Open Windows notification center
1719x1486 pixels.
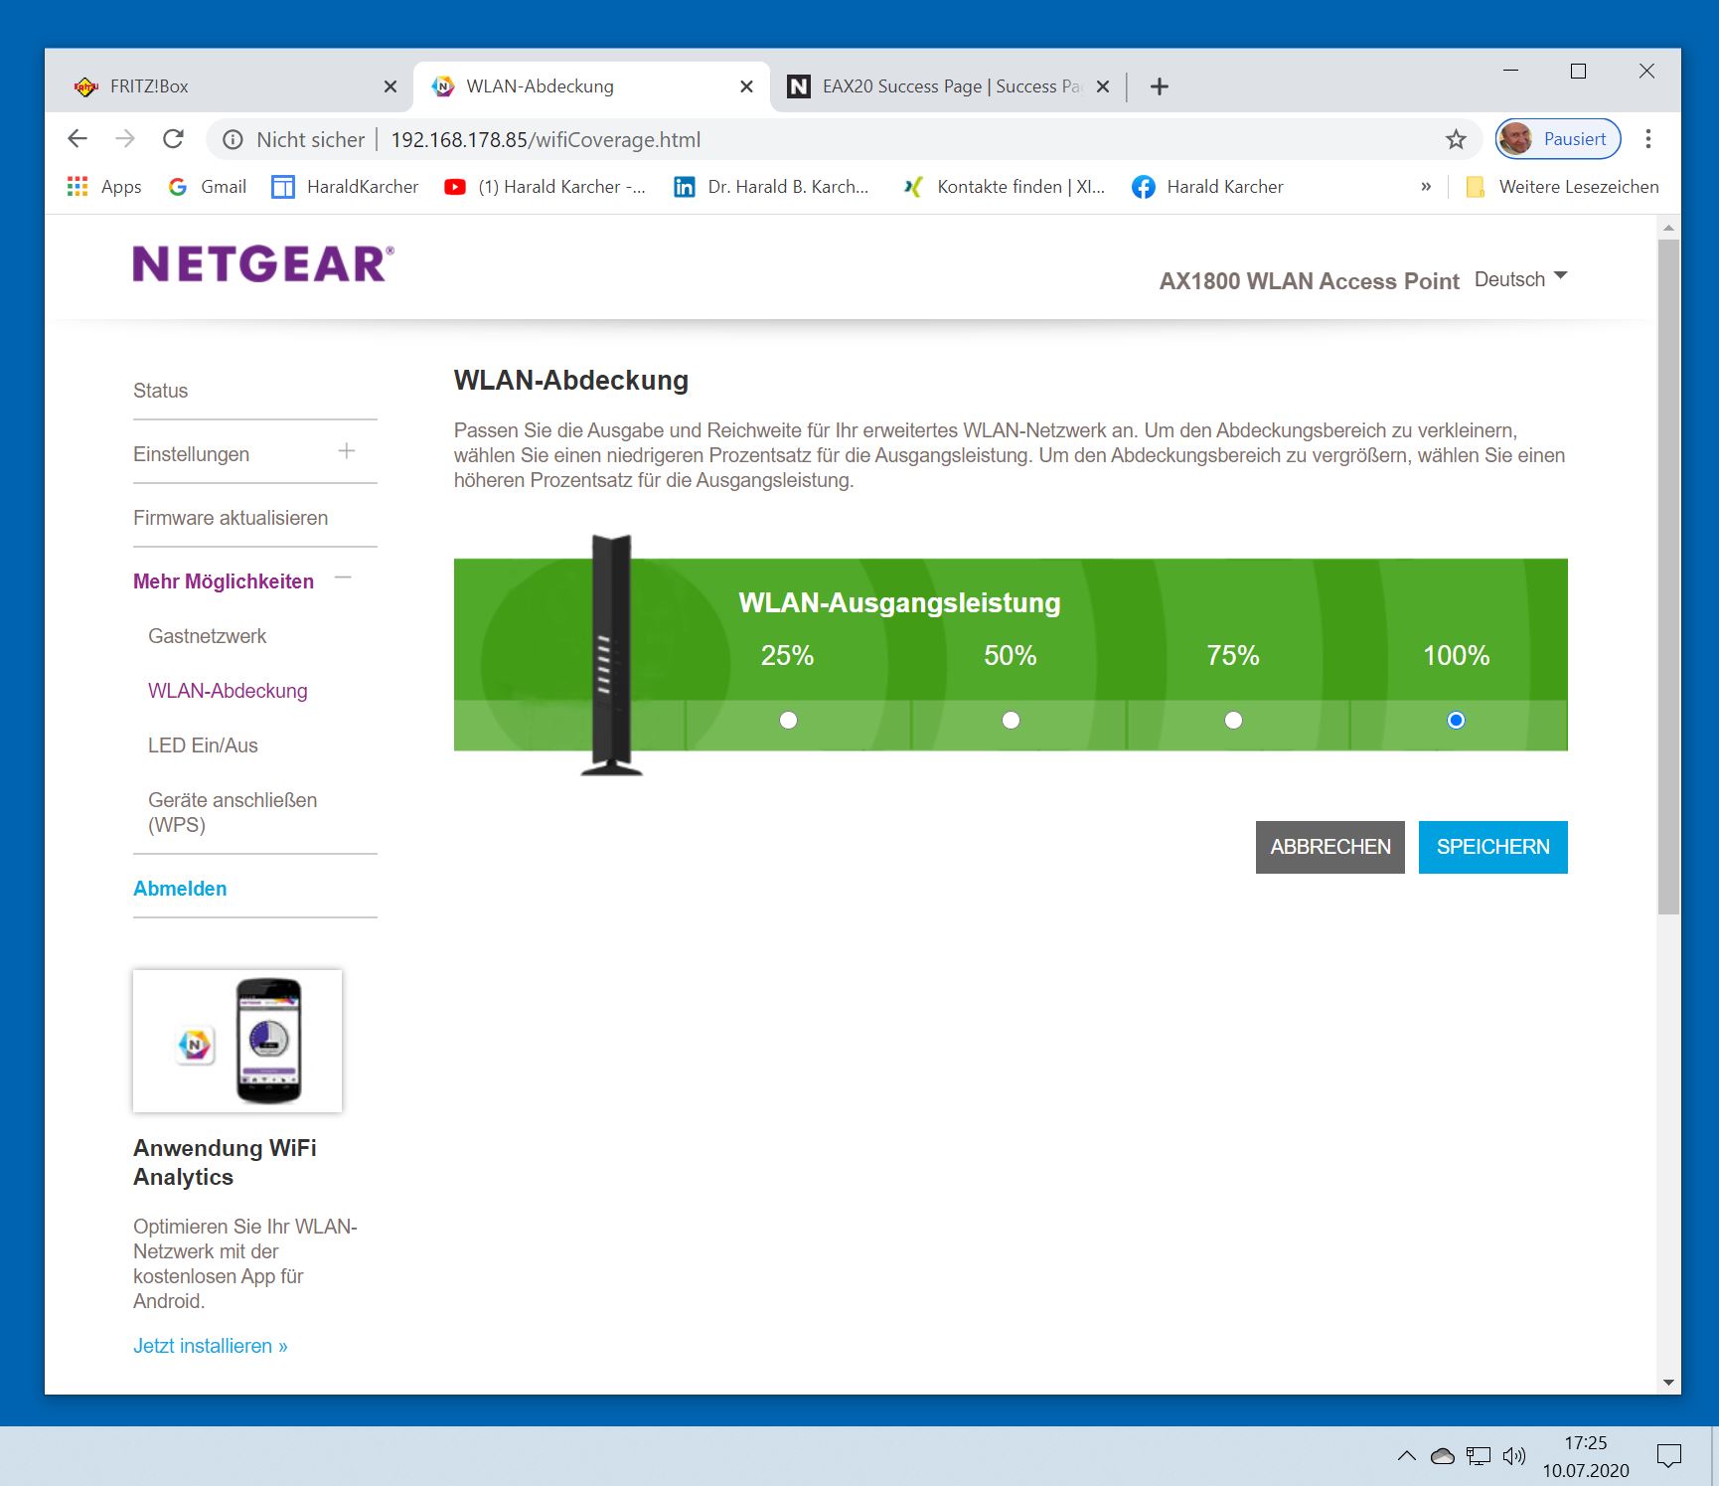(x=1669, y=1456)
